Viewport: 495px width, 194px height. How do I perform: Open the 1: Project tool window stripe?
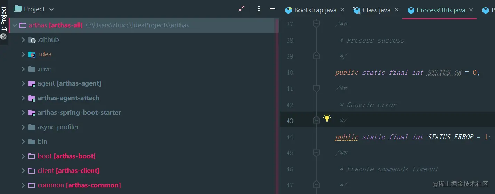click(x=4, y=19)
